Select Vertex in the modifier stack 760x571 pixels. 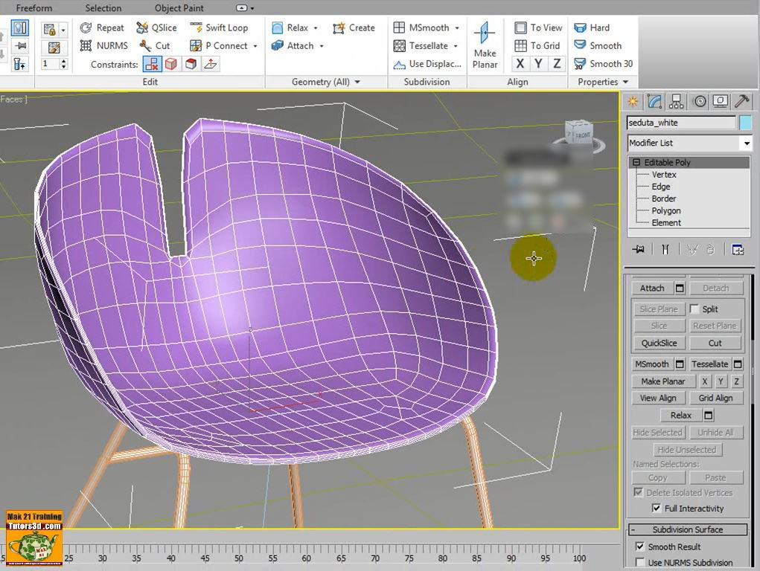665,174
